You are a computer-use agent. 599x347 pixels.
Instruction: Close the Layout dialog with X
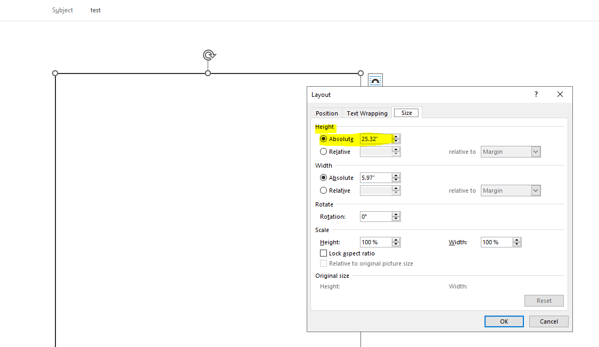(560, 94)
